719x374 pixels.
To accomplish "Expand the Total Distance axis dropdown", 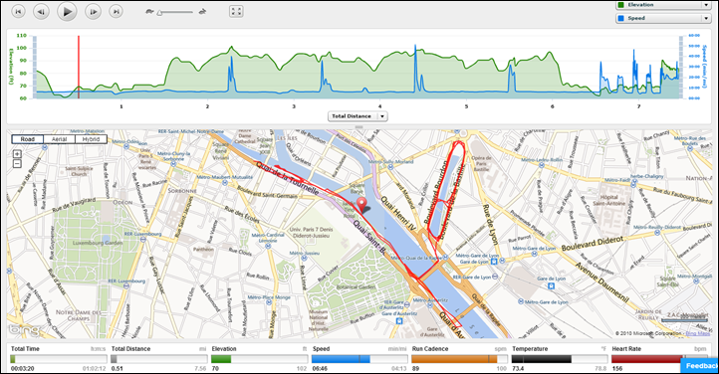I will pyautogui.click(x=359, y=116).
